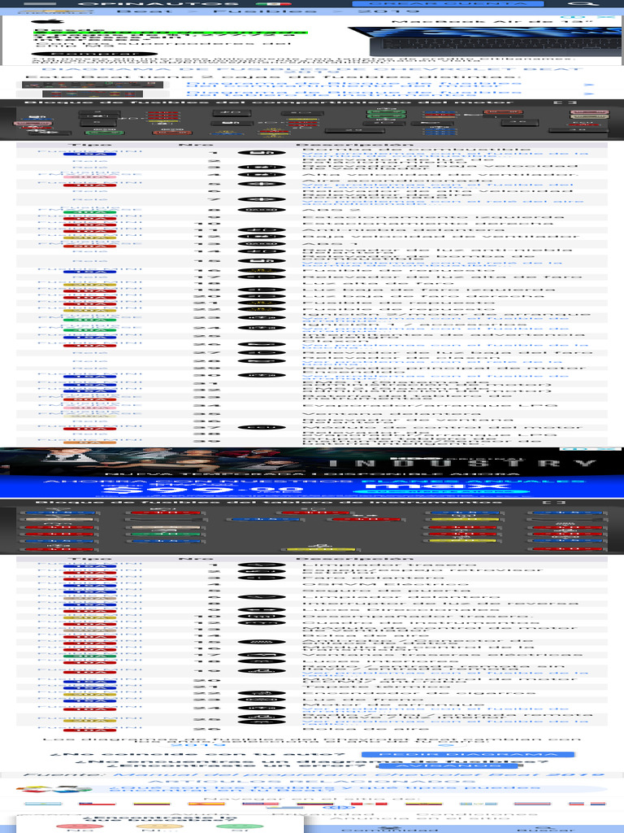Open search with the magnifier icon in the header
The image size is (624, 833).
(x=582, y=4)
